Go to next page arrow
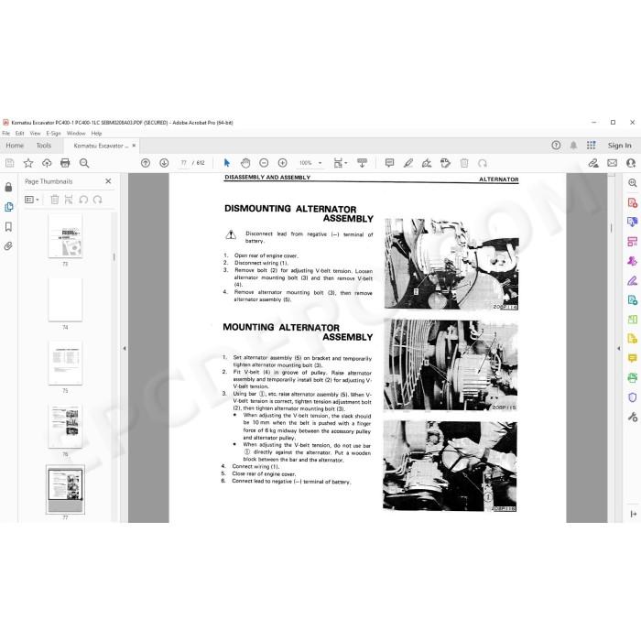 pos(164,163)
